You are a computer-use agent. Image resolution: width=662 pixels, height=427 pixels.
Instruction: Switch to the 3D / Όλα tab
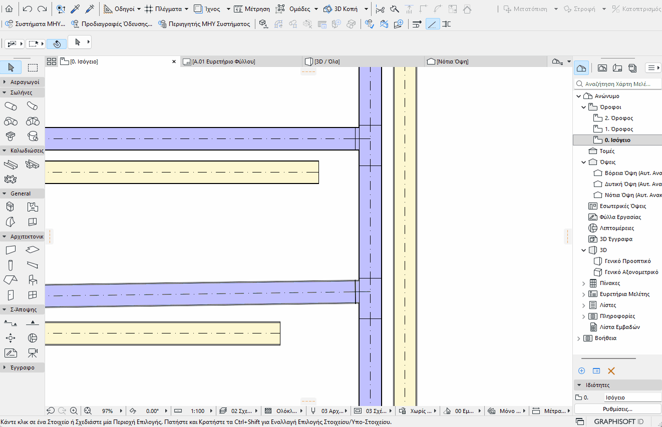(x=327, y=61)
